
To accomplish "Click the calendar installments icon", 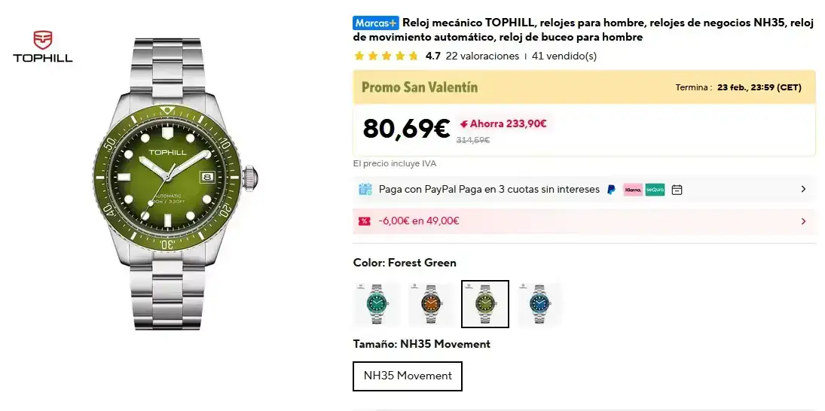I will 677,190.
